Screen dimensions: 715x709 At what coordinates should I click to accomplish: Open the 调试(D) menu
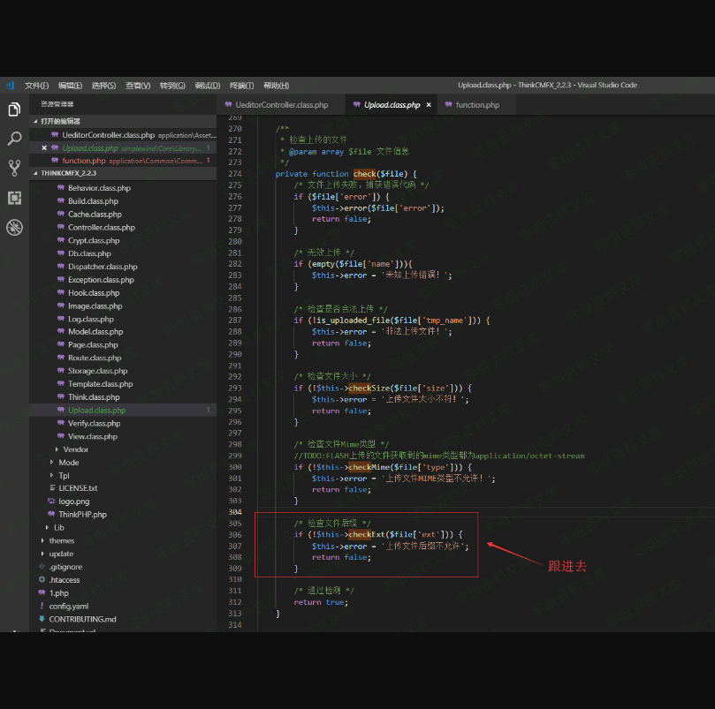point(207,86)
